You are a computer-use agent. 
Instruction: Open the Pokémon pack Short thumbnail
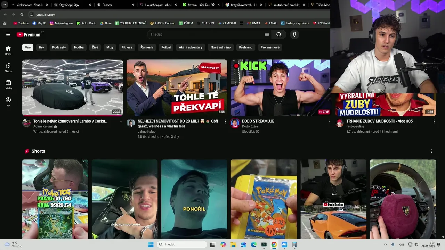(264, 199)
